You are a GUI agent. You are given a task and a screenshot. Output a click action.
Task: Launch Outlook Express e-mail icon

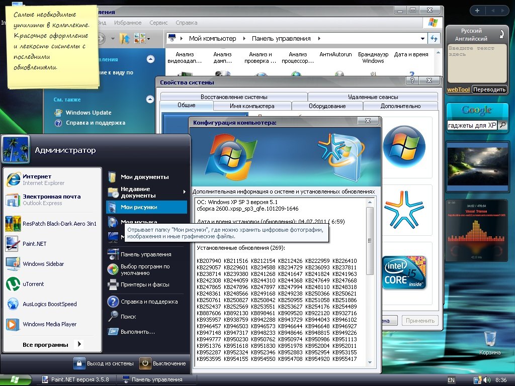(13, 200)
